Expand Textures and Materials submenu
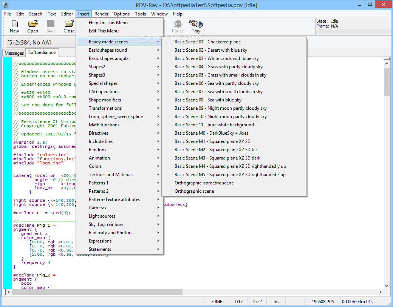The width and height of the screenshot is (393, 307). tap(120, 174)
